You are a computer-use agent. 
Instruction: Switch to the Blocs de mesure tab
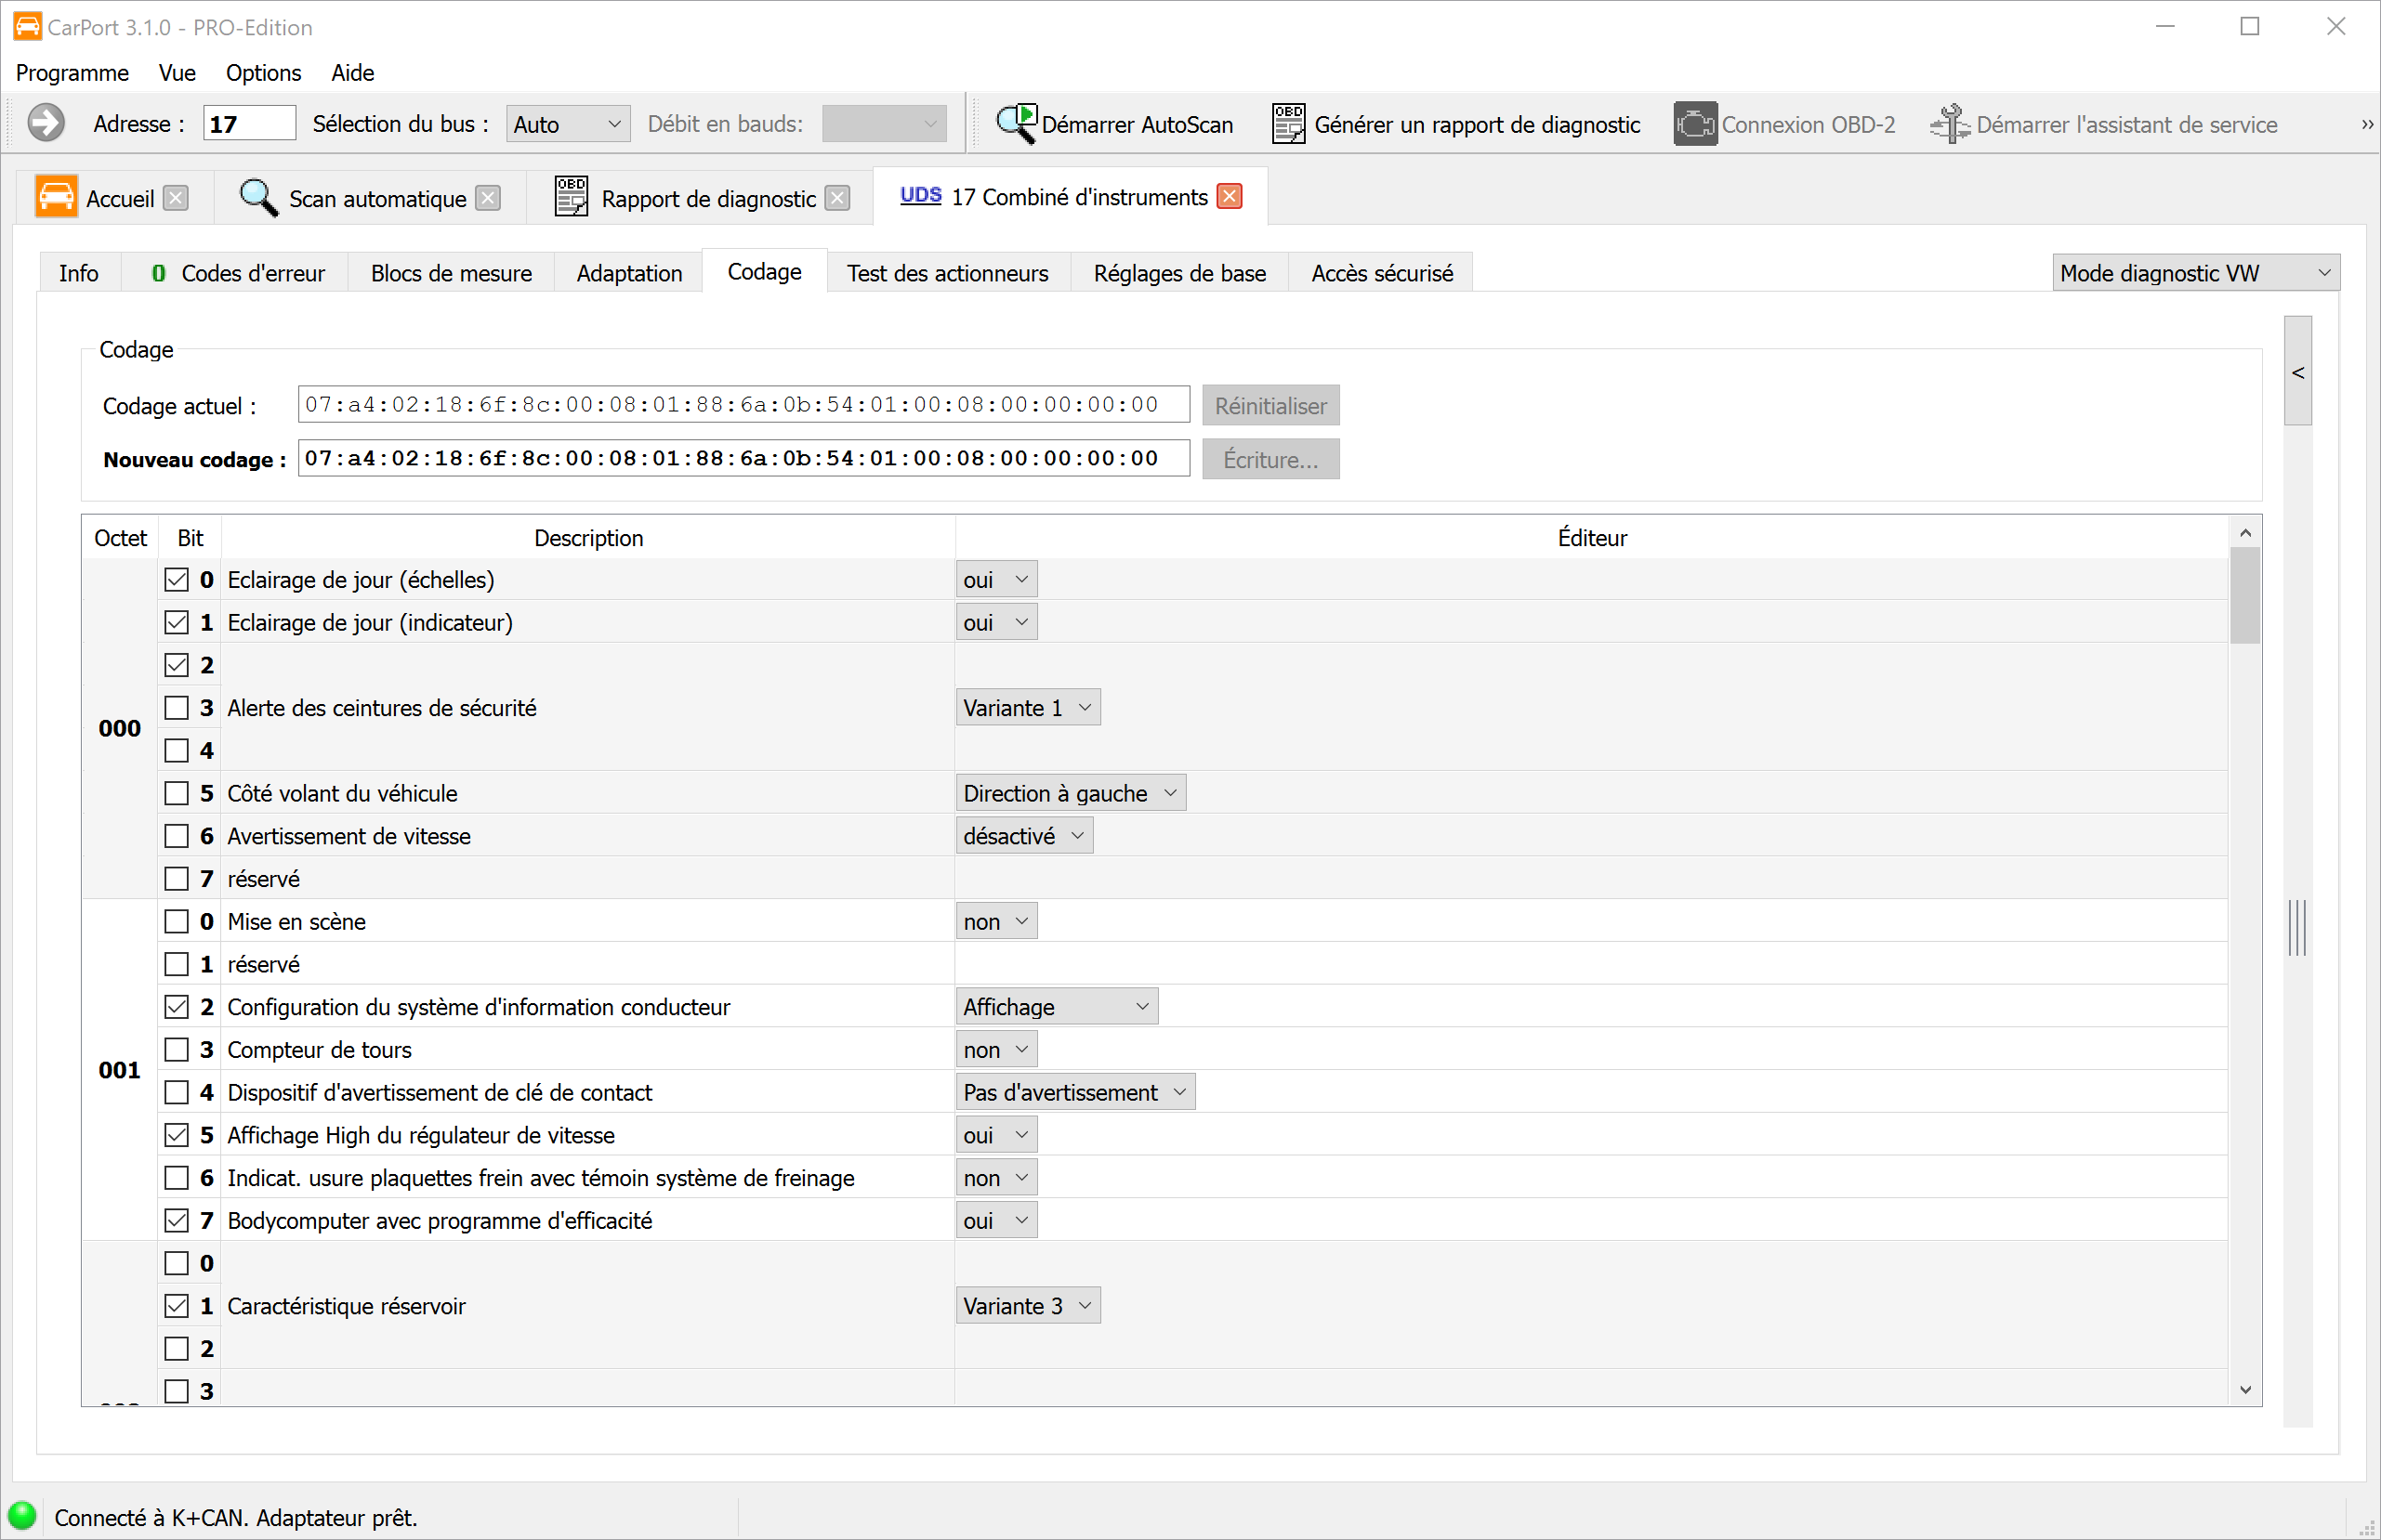pyautogui.click(x=451, y=273)
